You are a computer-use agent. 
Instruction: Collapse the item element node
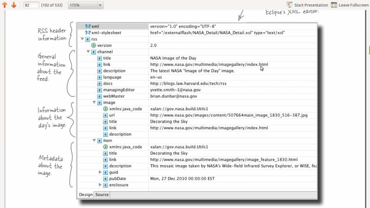94,140
